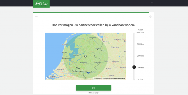The height and width of the screenshot is (95, 188).
Task: Click Apeldoorn label on the map
Action: coord(83,63)
